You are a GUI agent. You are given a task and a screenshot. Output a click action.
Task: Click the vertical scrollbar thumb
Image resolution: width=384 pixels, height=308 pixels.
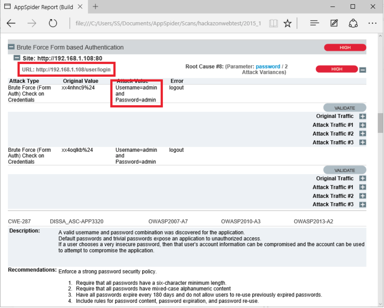(x=381, y=123)
